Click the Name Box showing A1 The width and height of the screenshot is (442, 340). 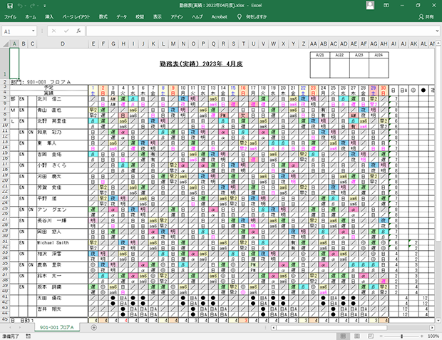tap(16, 31)
